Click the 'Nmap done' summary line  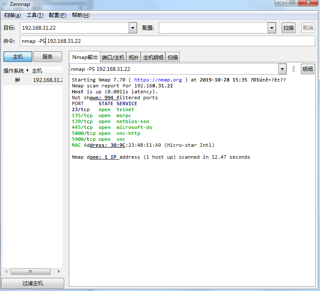click(x=161, y=157)
